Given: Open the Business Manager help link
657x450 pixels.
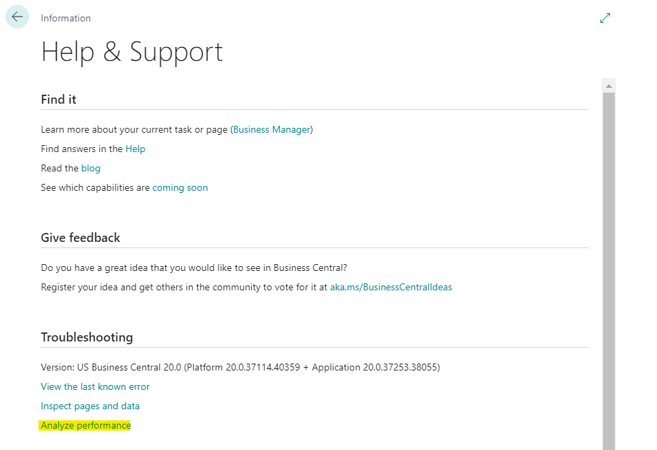Looking at the screenshot, I should point(272,129).
